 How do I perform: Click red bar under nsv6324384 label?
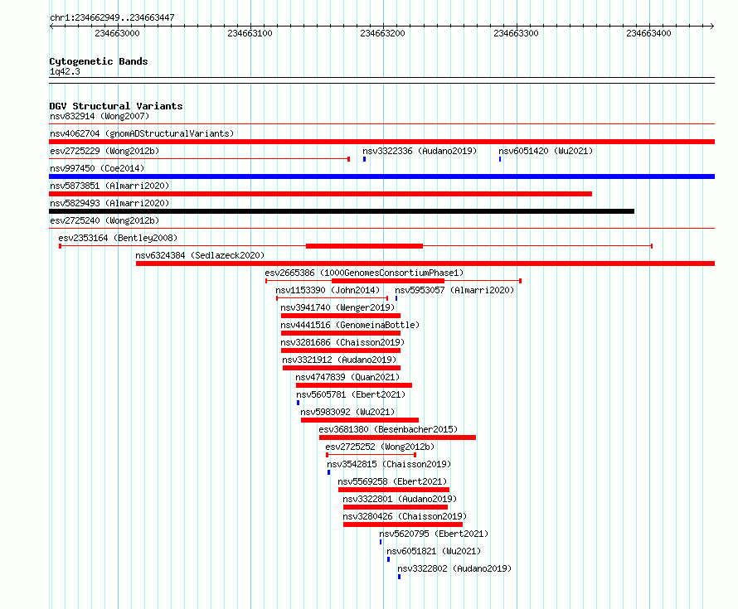pos(425,263)
